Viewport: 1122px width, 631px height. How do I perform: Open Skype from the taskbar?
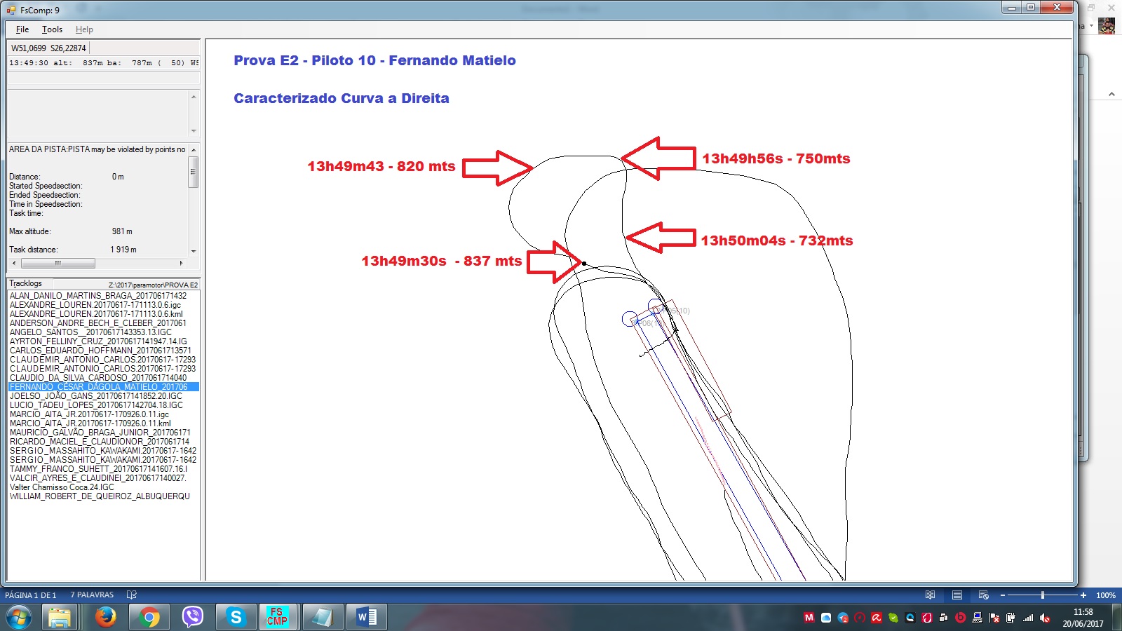(236, 617)
